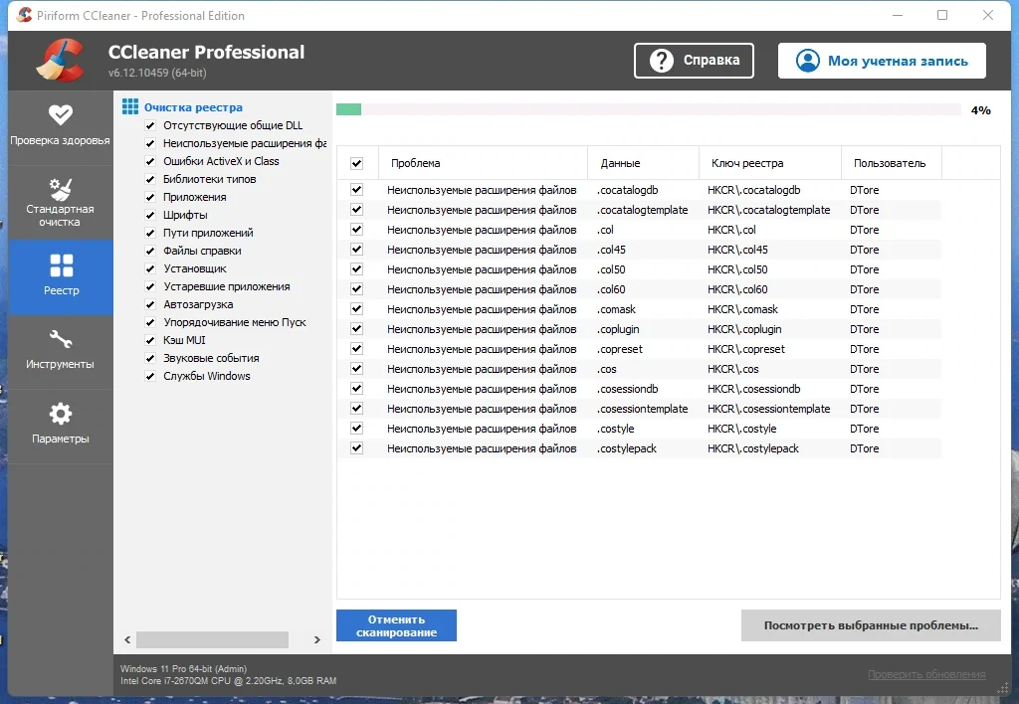Select the HKCR\.costyle registry key cell
The width and height of the screenshot is (1019, 704).
coord(741,429)
